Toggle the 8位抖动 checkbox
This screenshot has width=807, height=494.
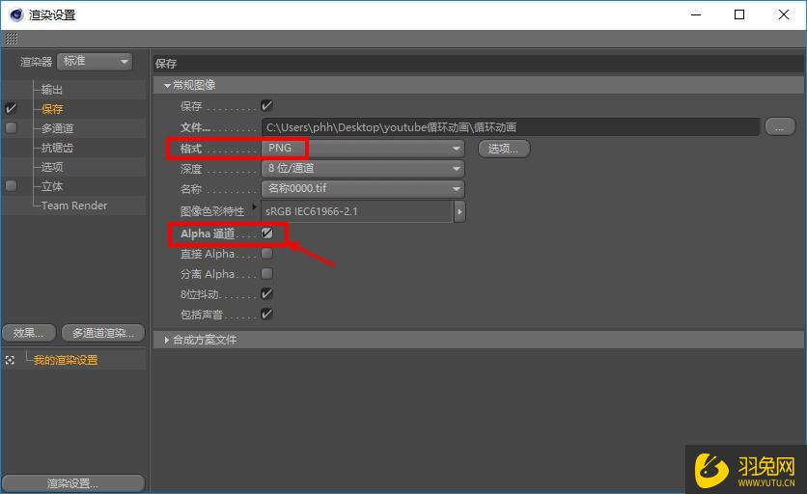coord(266,294)
